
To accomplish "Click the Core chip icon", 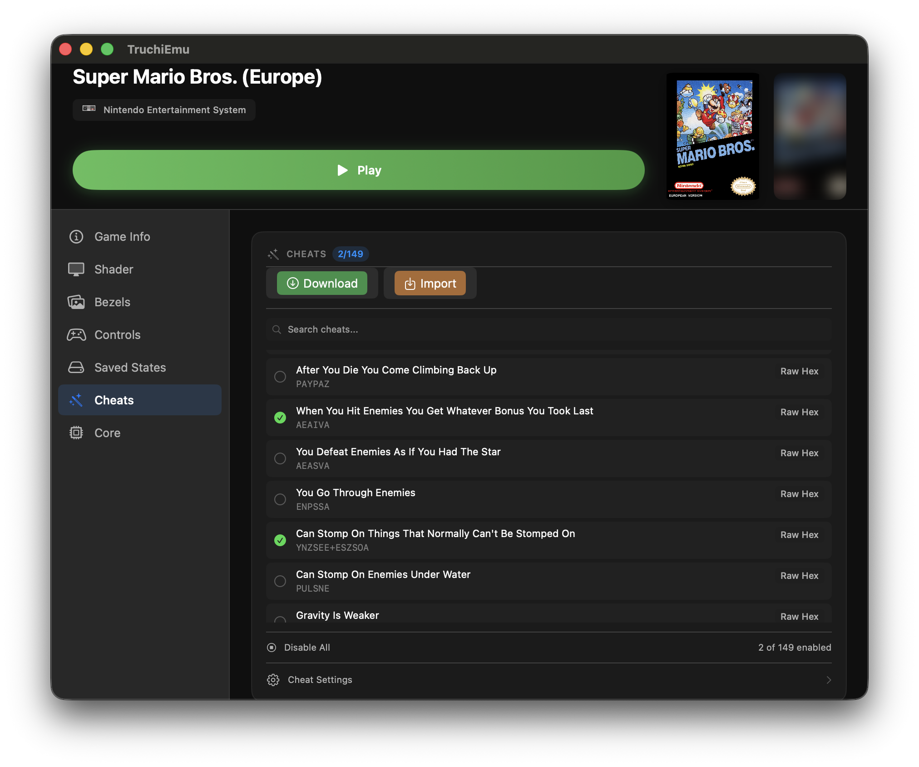I will coord(76,433).
